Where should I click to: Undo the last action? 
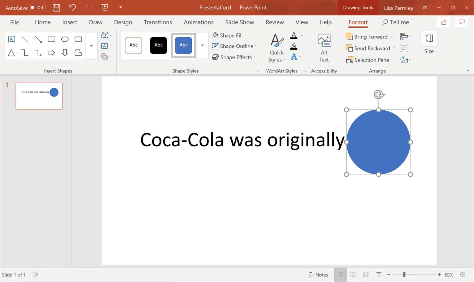[x=72, y=7]
